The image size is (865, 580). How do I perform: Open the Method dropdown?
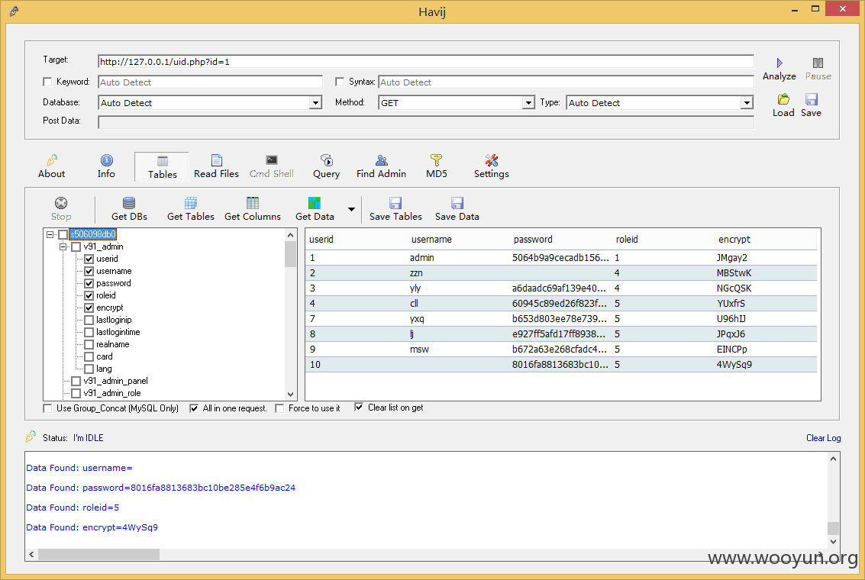pos(528,103)
